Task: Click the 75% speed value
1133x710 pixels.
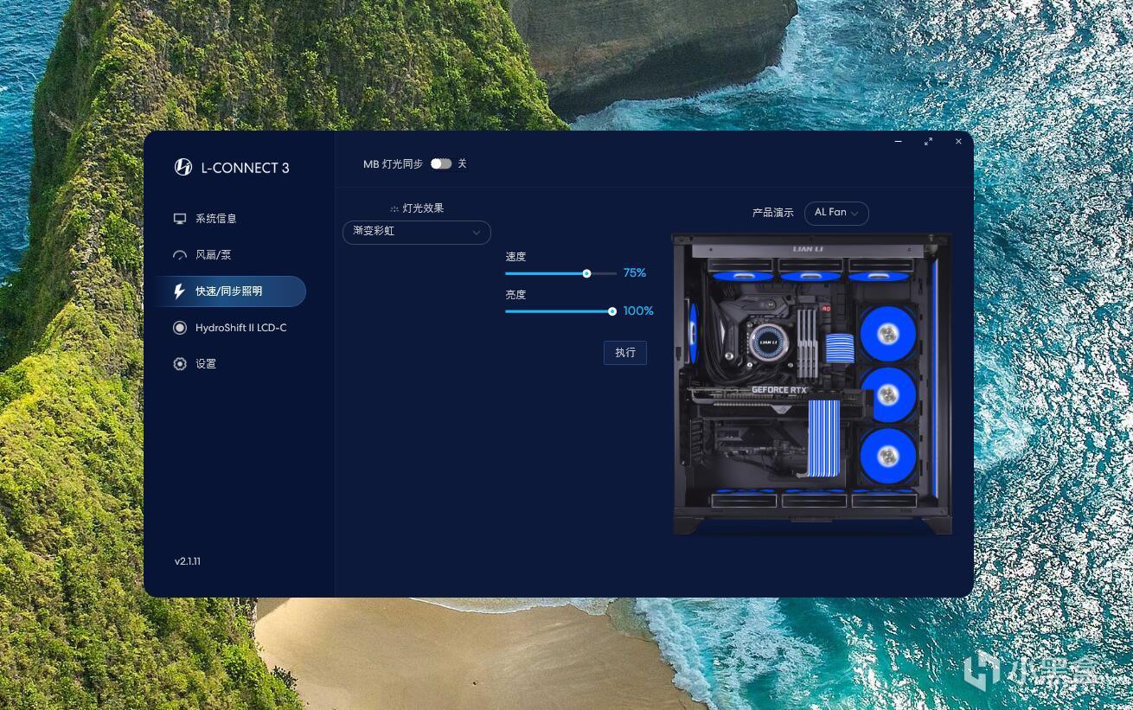Action: (x=635, y=273)
